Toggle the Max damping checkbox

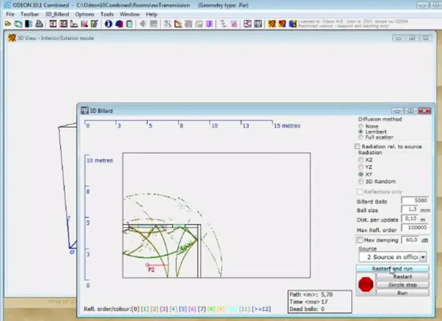click(x=360, y=240)
